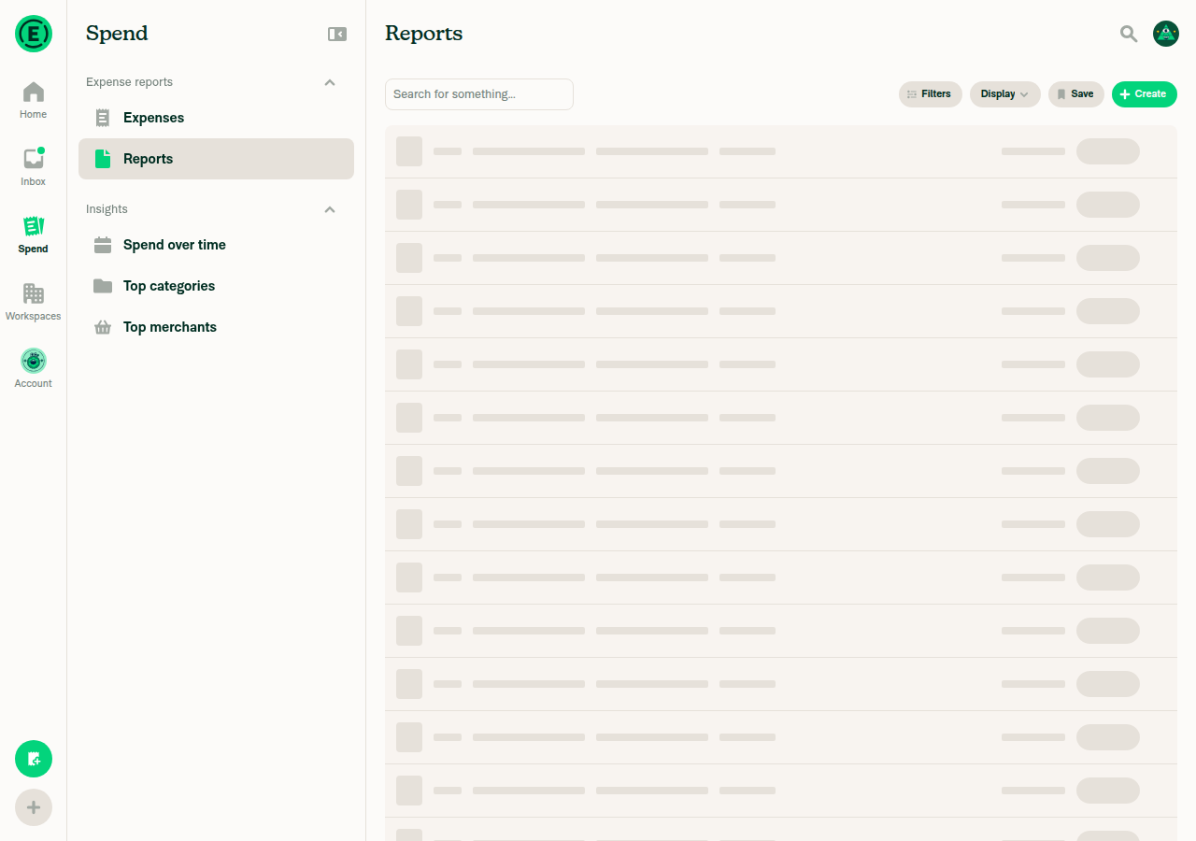Open Spend over time insights
The width and height of the screenshot is (1196, 841).
click(216, 245)
